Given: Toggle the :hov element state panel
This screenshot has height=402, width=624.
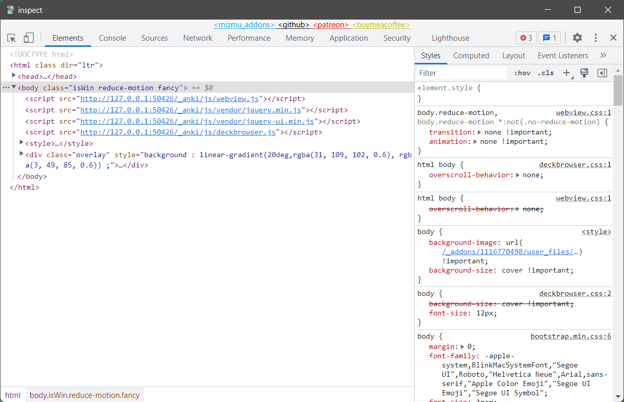Looking at the screenshot, I should [x=522, y=73].
